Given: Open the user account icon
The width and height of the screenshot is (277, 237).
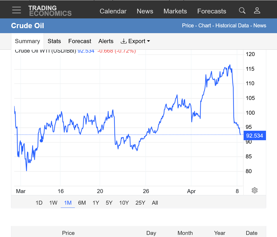Looking at the screenshot, I should [x=257, y=11].
